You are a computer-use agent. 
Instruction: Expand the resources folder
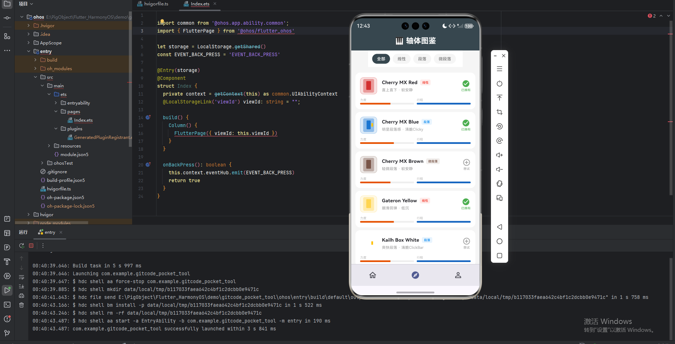tap(49, 146)
